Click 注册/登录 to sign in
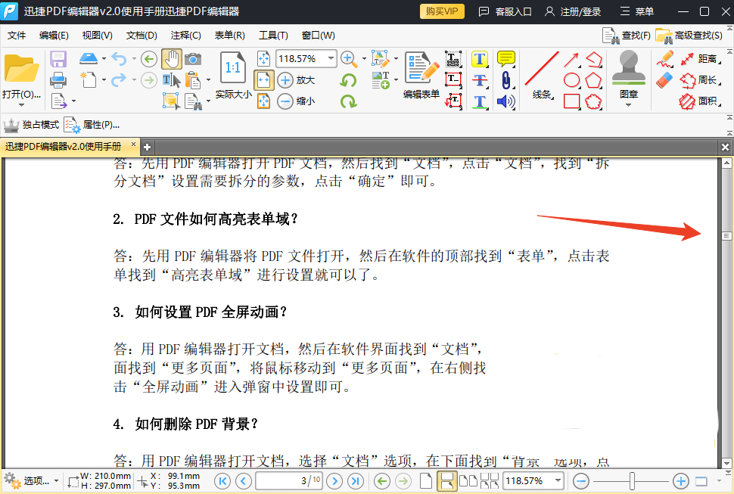The width and height of the screenshot is (734, 494). click(573, 11)
